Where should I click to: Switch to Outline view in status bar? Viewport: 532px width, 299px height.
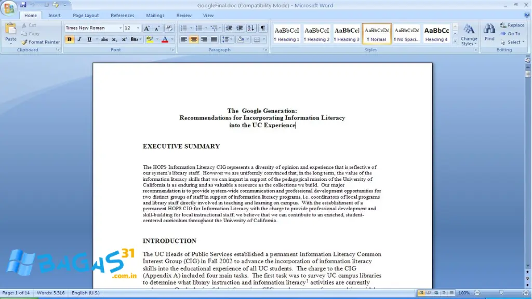tap(444, 292)
